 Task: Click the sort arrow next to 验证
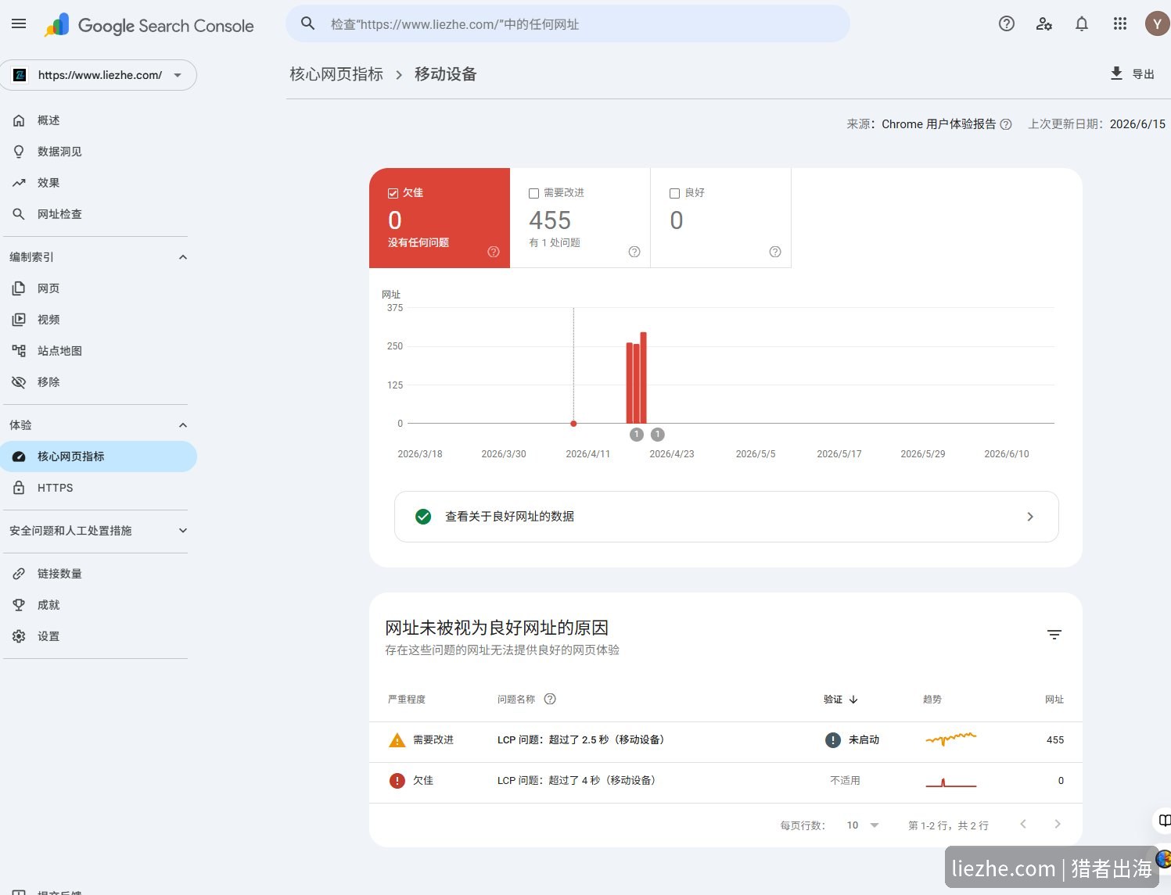853,700
